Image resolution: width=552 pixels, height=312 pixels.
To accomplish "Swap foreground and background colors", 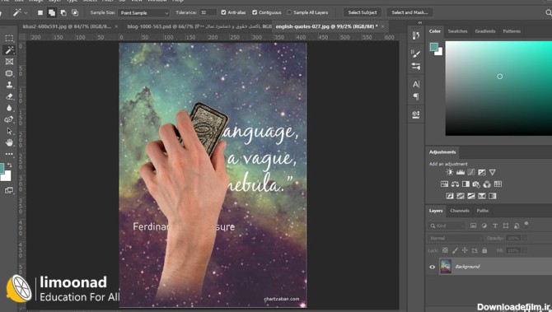I will pos(10,165).
